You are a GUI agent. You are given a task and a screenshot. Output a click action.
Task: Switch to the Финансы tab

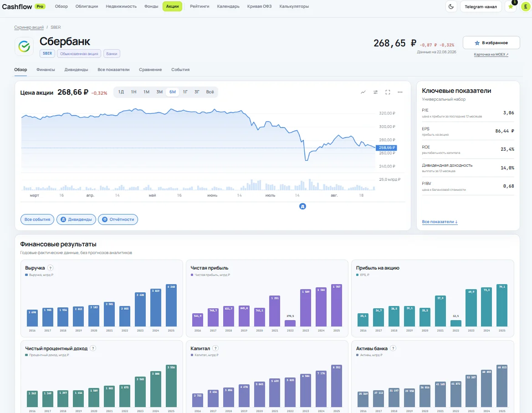coord(46,70)
